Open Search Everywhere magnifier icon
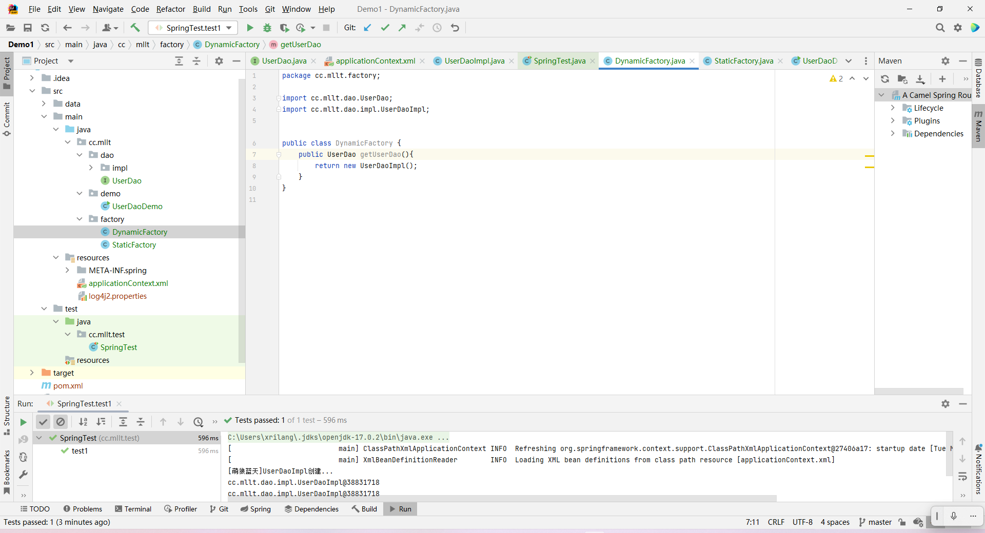Viewport: 985px width, 533px height. [x=940, y=28]
